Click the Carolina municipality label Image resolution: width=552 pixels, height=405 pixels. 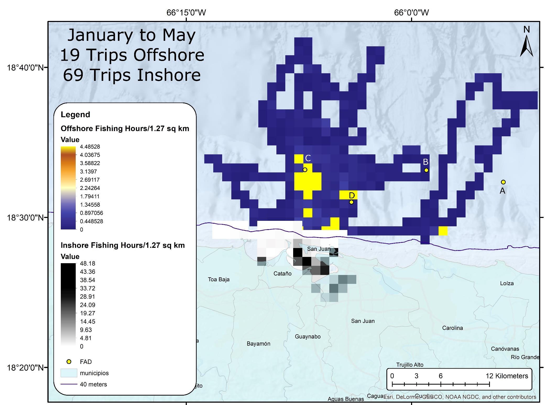pos(452,328)
